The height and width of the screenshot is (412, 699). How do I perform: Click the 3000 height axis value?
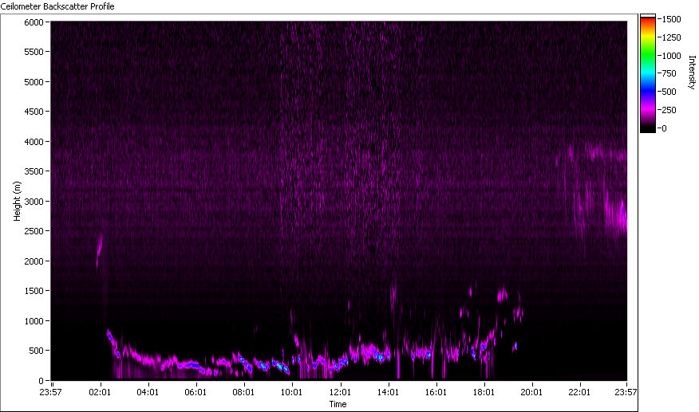34,202
